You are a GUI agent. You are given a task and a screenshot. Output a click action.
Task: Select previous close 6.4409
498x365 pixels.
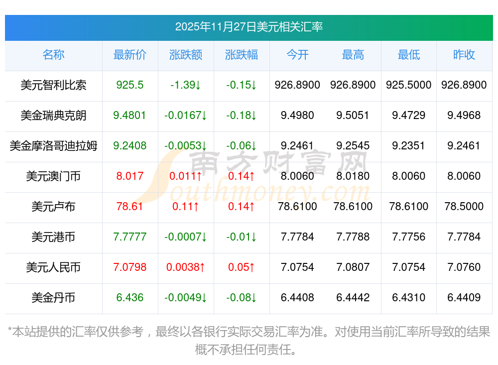[464, 298]
